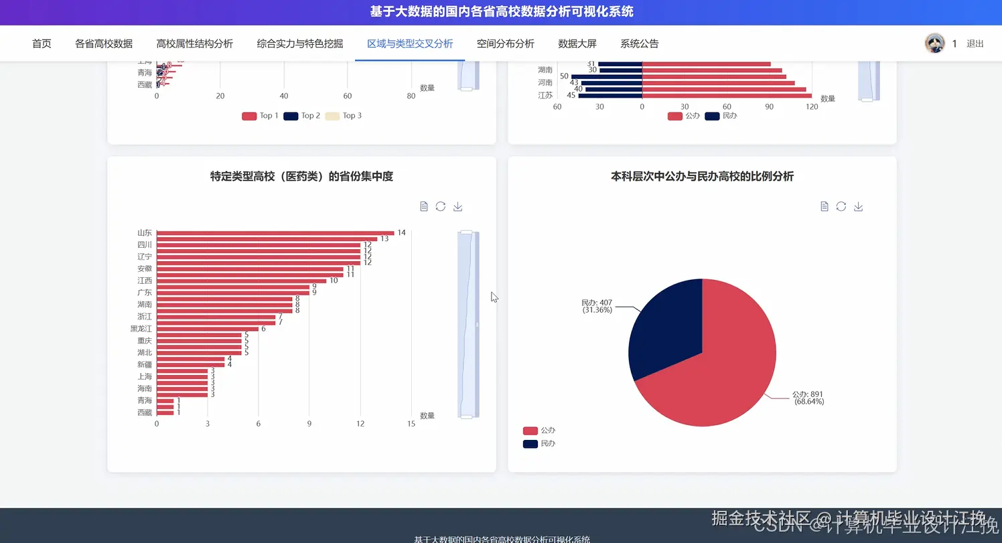Click the 特定类型高校（医药类）的省份集中度 title
1002x543 pixels.
301,177
